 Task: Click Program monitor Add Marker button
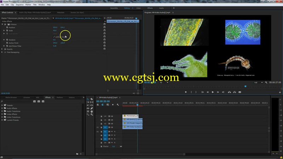[x=186, y=92]
